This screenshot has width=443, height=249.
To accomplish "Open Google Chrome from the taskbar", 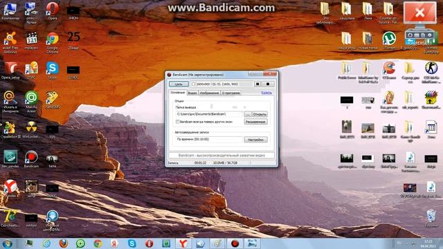I will [x=98, y=243].
